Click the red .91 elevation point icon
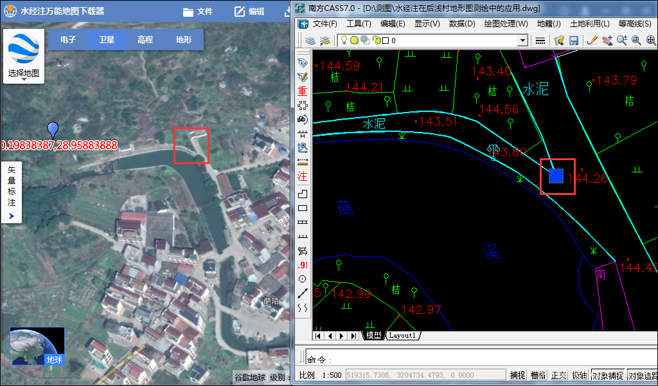 pyautogui.click(x=303, y=265)
